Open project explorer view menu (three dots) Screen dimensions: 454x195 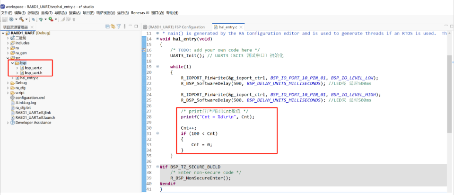coord(124,27)
